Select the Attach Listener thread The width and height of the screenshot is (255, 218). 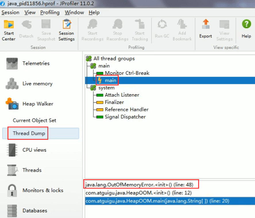[122, 95]
